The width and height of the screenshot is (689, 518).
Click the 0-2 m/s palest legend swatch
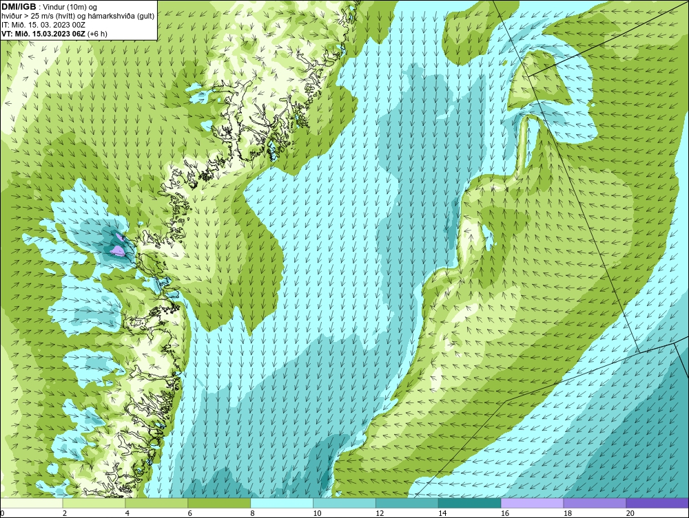(x=32, y=503)
